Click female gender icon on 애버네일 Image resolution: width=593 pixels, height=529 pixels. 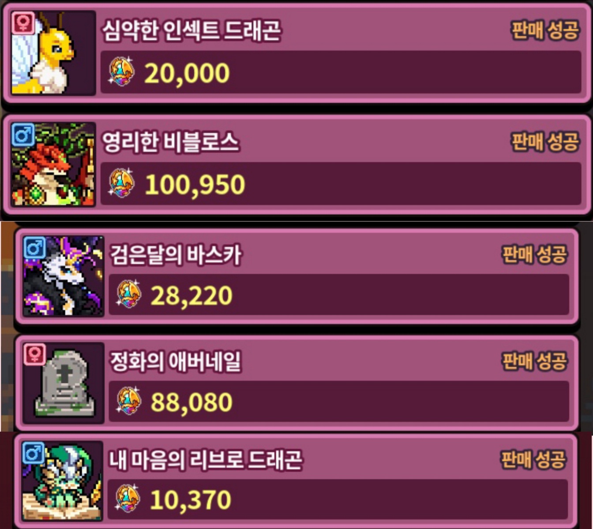coord(34,354)
